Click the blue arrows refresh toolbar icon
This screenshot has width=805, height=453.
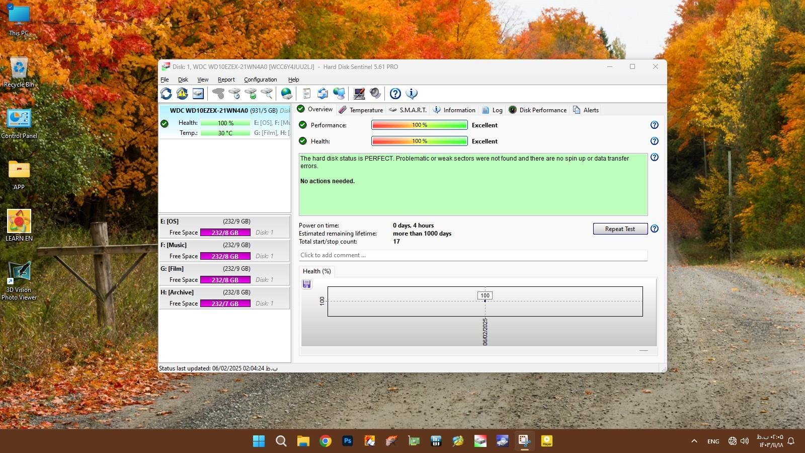(166, 94)
